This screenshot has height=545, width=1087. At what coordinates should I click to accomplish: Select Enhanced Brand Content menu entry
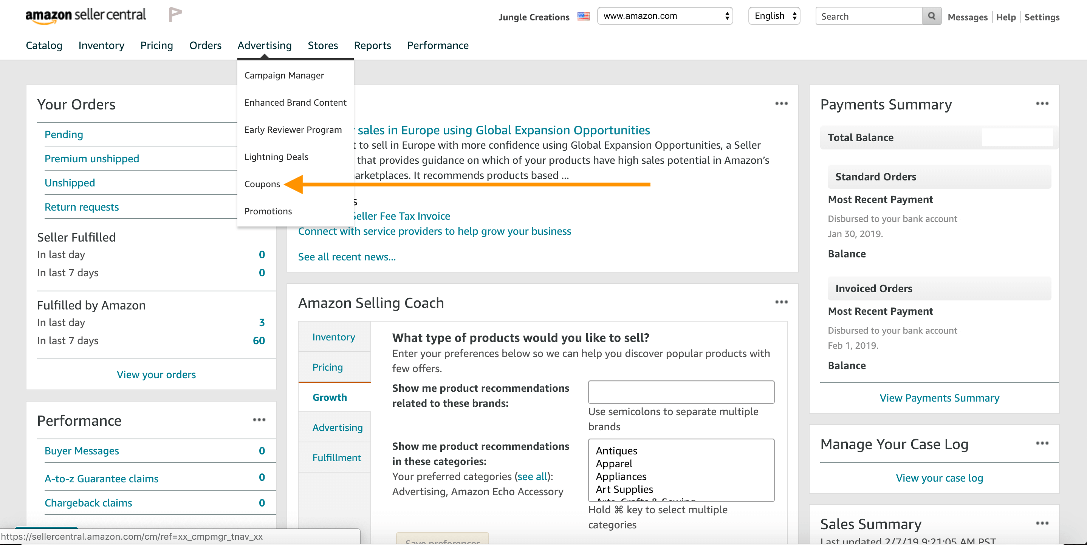point(296,103)
